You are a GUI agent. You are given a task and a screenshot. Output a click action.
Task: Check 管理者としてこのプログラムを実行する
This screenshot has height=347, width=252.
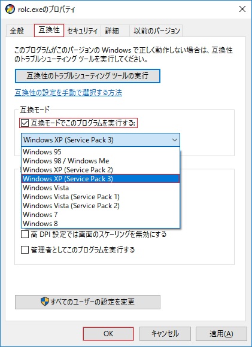tap(25, 250)
